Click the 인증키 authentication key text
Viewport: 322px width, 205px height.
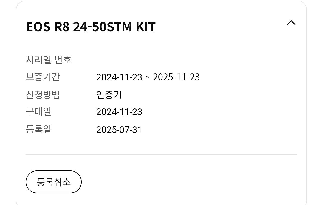[108, 94]
